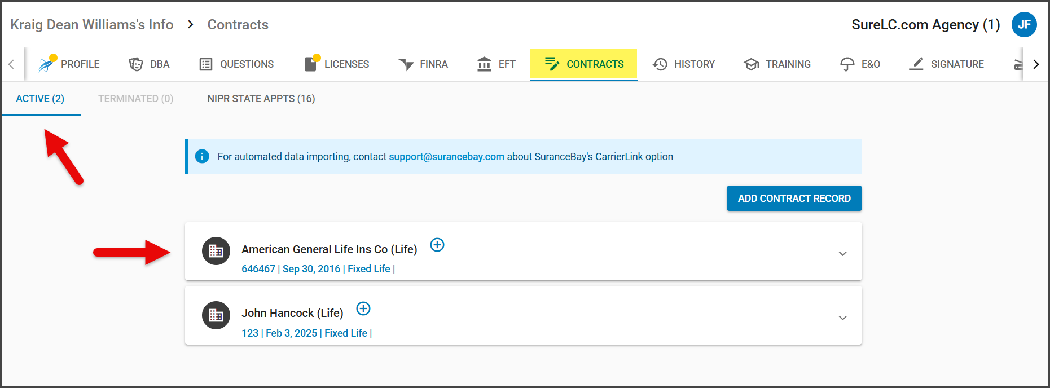The height and width of the screenshot is (388, 1050).
Task: Click Add Contract Record button
Action: (x=794, y=199)
